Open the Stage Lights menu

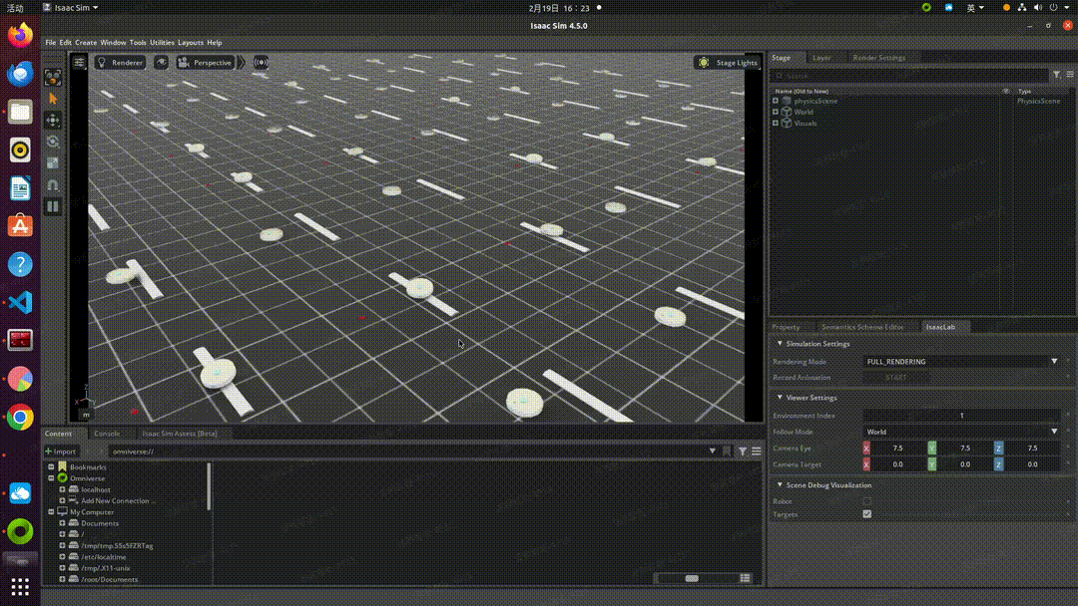point(728,63)
